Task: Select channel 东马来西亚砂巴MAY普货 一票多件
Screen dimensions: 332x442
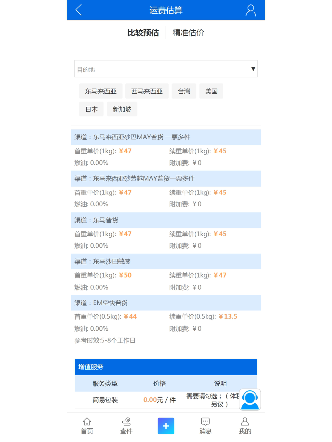Action: click(166, 137)
